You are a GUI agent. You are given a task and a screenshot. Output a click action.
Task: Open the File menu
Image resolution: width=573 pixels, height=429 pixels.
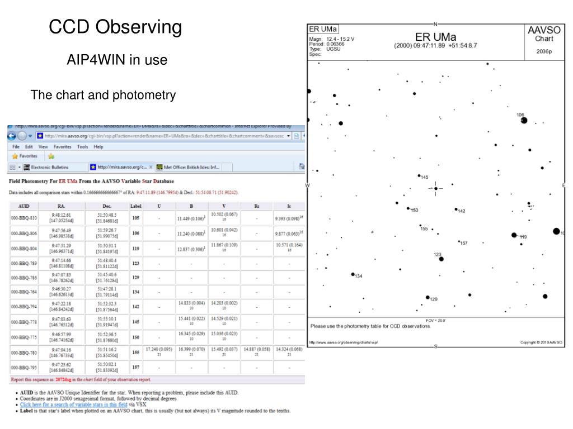[x=16, y=147]
